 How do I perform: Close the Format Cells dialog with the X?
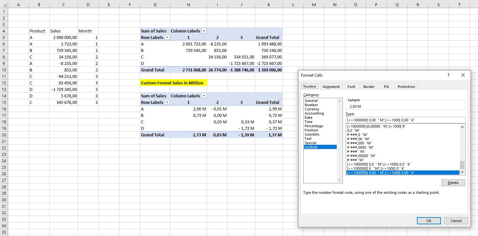463,75
